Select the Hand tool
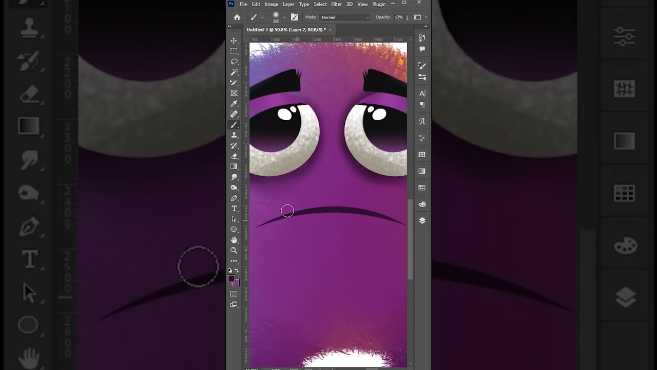The height and width of the screenshot is (370, 657). [234, 240]
